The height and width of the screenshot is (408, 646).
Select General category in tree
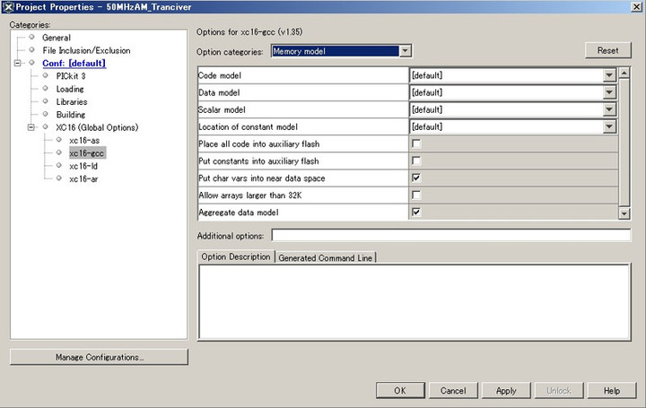click(56, 38)
